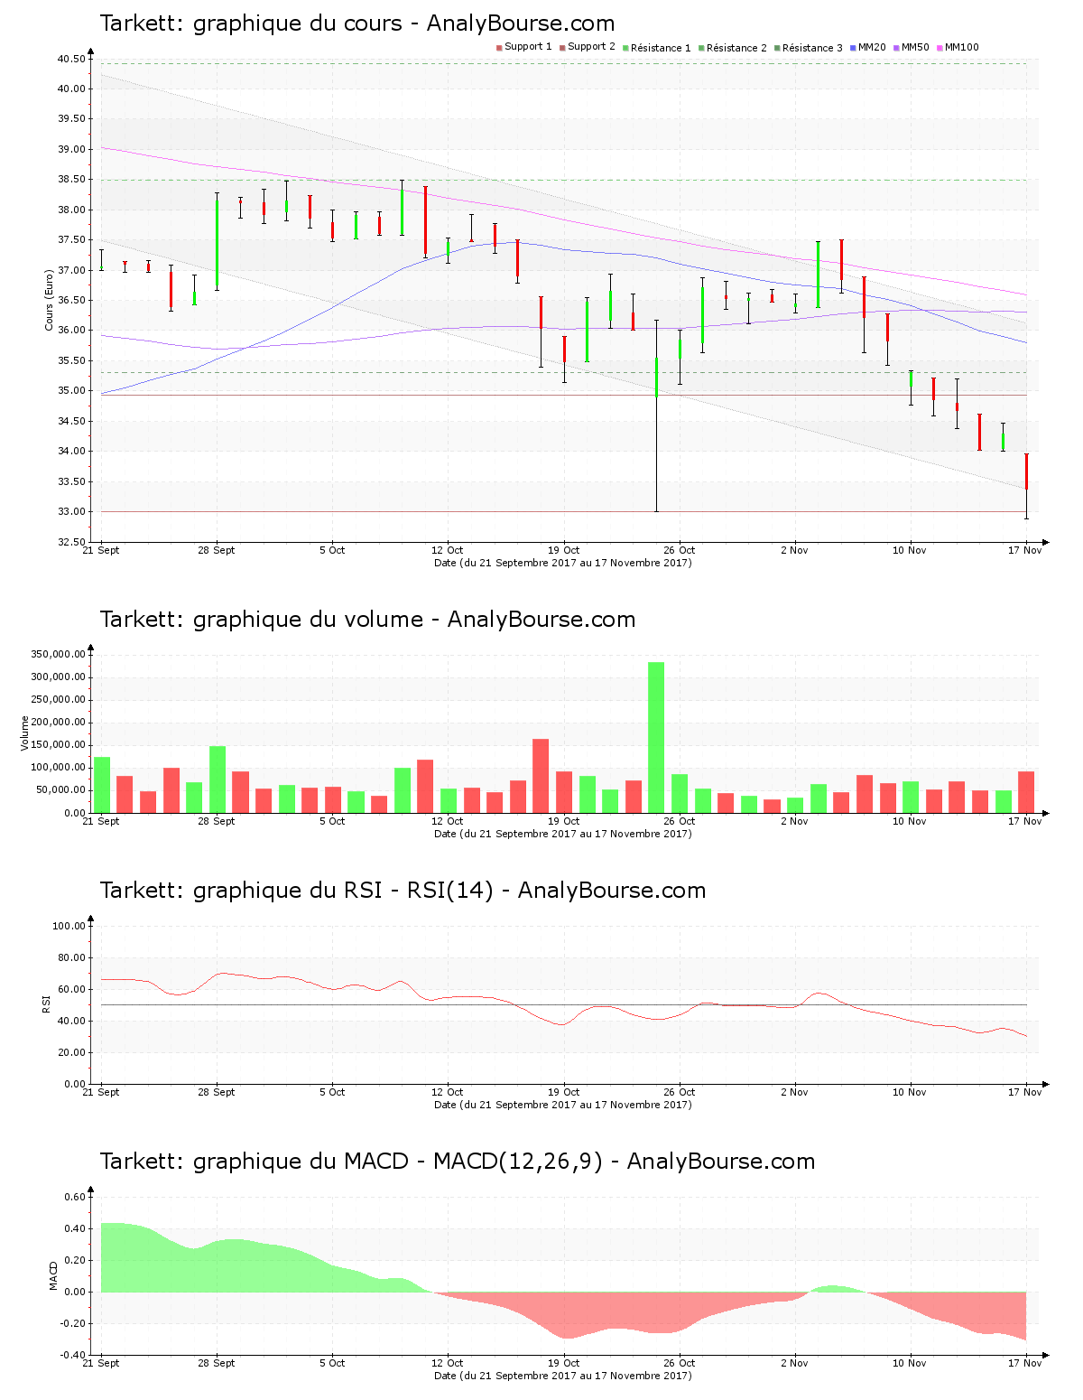Click '12 Oct' under the RSI chart

(x=447, y=1092)
